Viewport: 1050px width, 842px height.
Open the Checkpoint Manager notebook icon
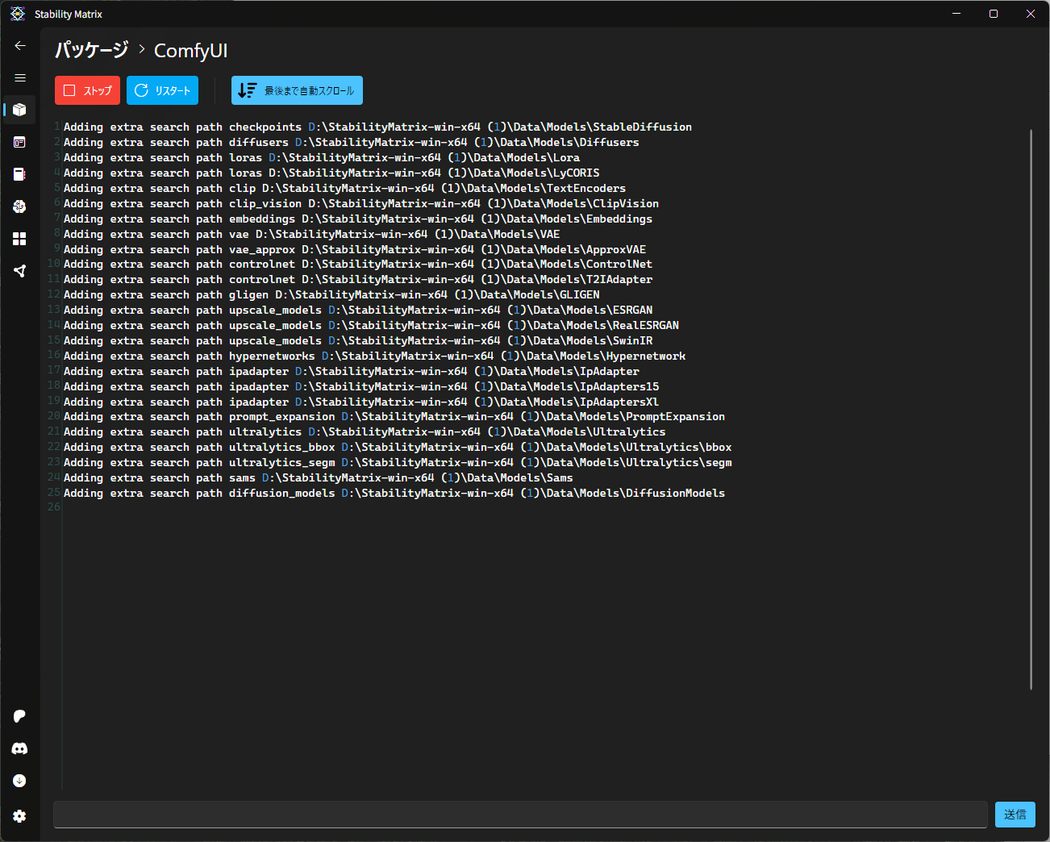click(x=20, y=174)
